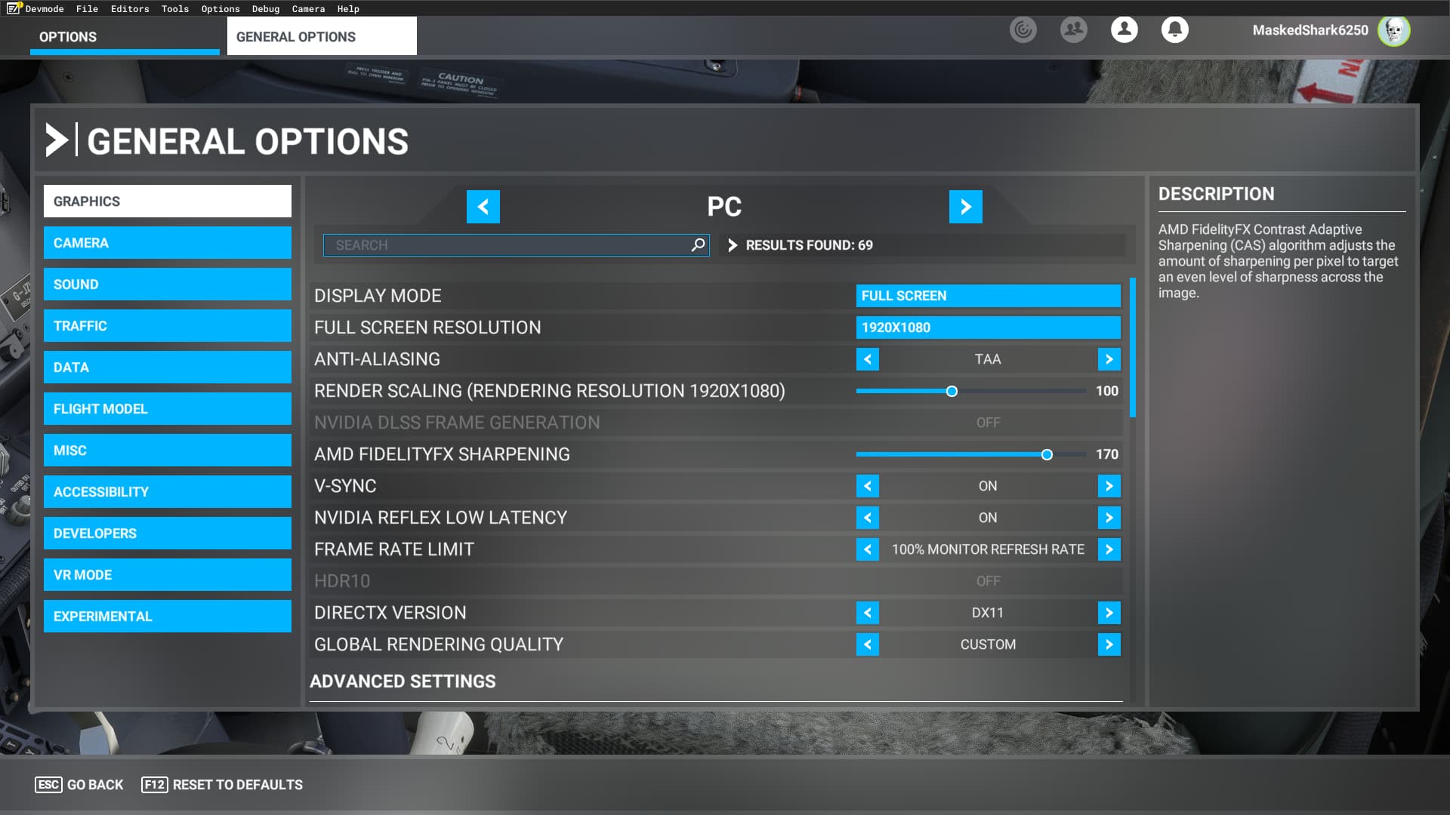This screenshot has height=815, width=1450.
Task: Open the friends/group icon near the top right
Action: coord(1074,30)
